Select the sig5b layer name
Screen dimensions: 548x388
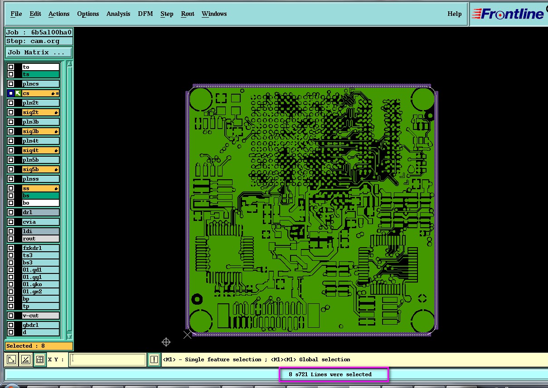click(x=41, y=169)
